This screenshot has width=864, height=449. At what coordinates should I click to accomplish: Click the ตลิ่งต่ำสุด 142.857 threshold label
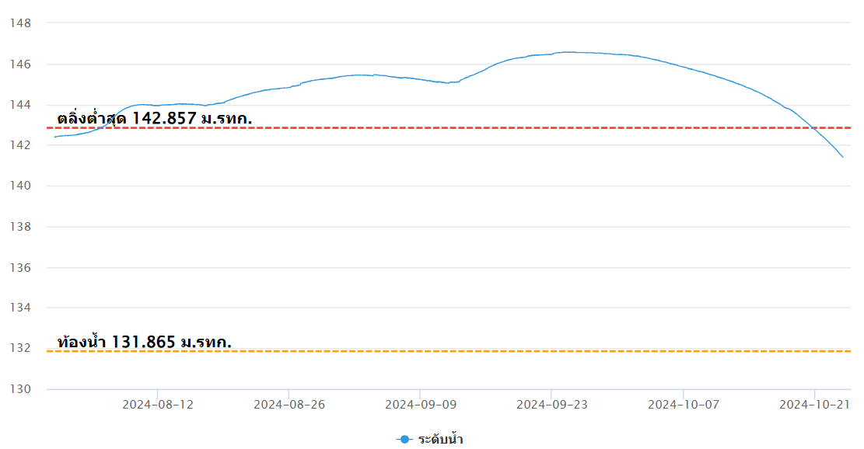tap(154, 118)
